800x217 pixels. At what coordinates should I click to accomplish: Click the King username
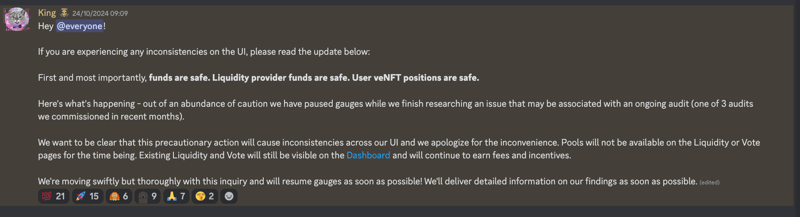pyautogui.click(x=47, y=13)
